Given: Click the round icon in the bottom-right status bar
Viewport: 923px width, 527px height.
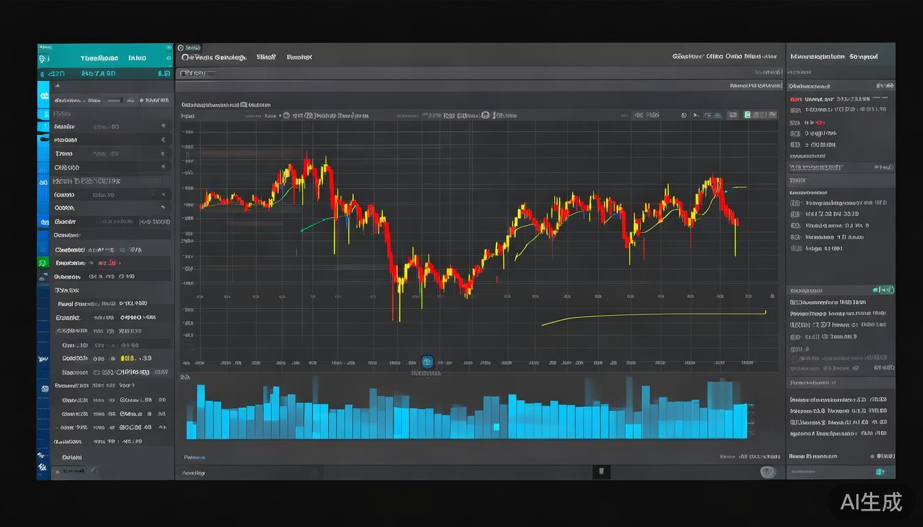Looking at the screenshot, I should click(x=767, y=472).
